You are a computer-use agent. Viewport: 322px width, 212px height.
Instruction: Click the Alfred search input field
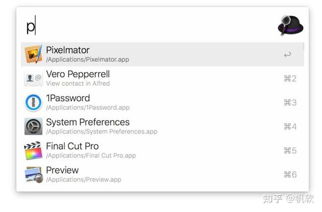click(150, 26)
